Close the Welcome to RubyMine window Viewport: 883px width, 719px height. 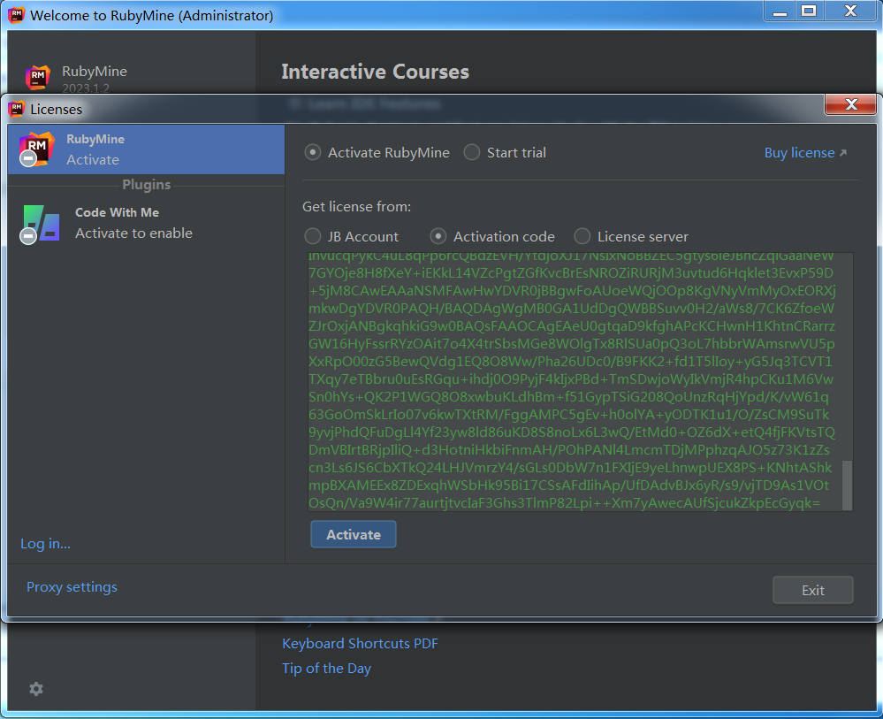tap(850, 11)
